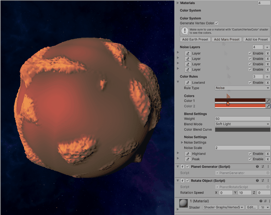The width and height of the screenshot is (271, 215).
Task: Click the material sphere preview thumbnail
Action: click(183, 203)
